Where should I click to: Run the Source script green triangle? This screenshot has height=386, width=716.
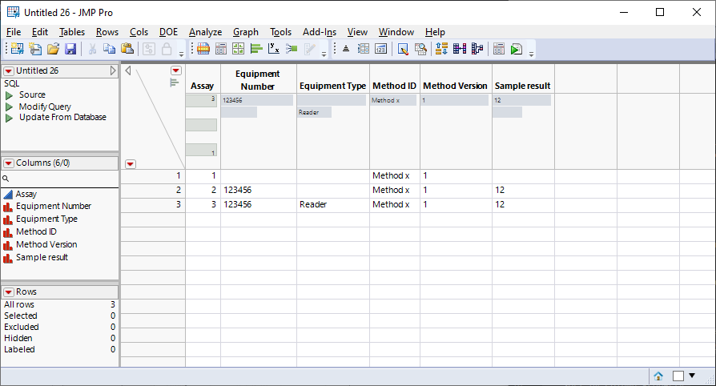10,95
